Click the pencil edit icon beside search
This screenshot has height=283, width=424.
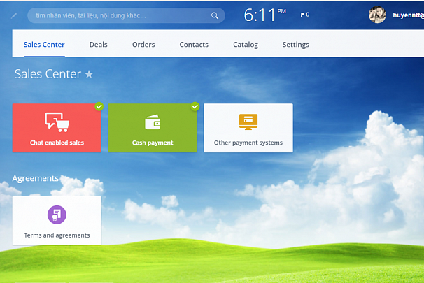[14, 16]
